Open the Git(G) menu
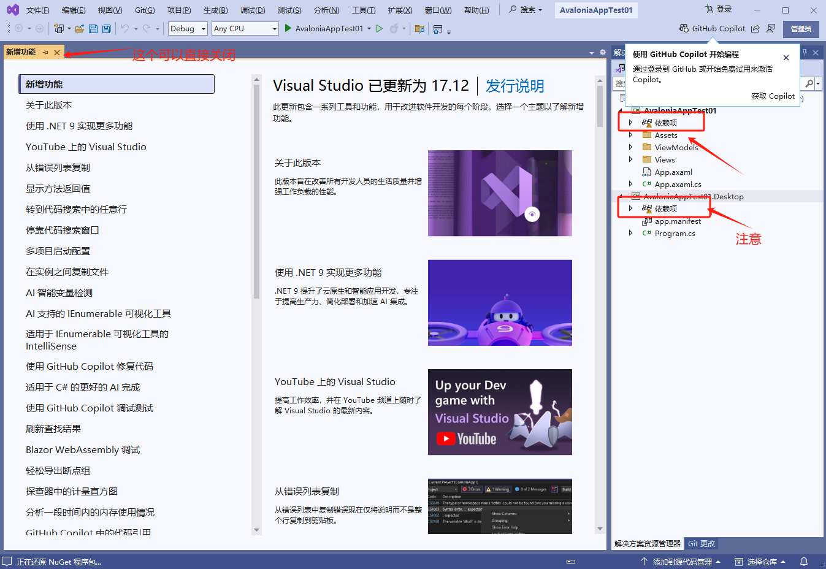The image size is (826, 569). point(145,10)
